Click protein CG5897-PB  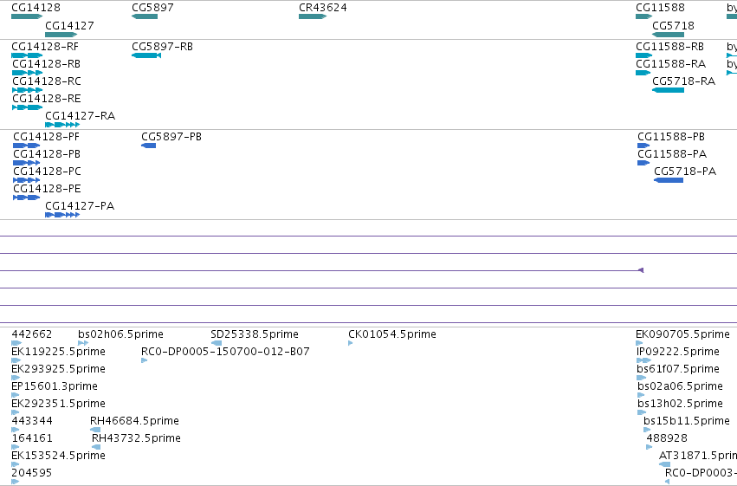[x=149, y=146]
